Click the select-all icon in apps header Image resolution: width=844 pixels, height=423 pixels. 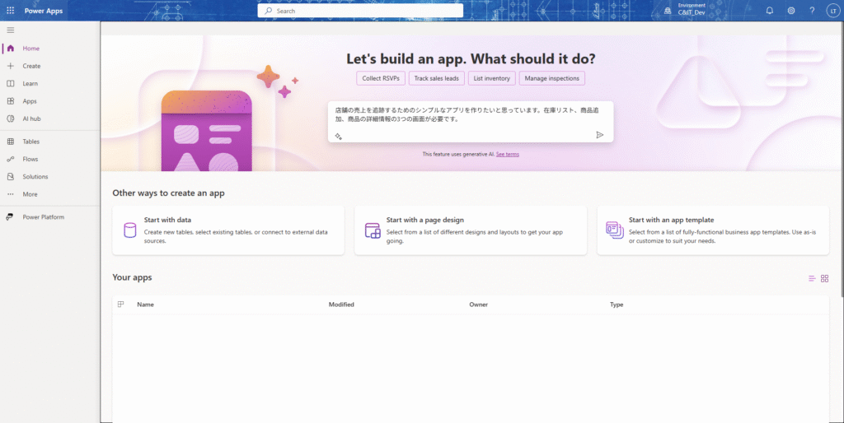click(121, 304)
